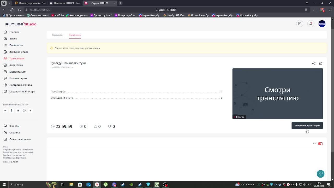Open the Ноутбук HP 15 bookmark
The width and height of the screenshot is (334, 188).
click(x=174, y=15)
